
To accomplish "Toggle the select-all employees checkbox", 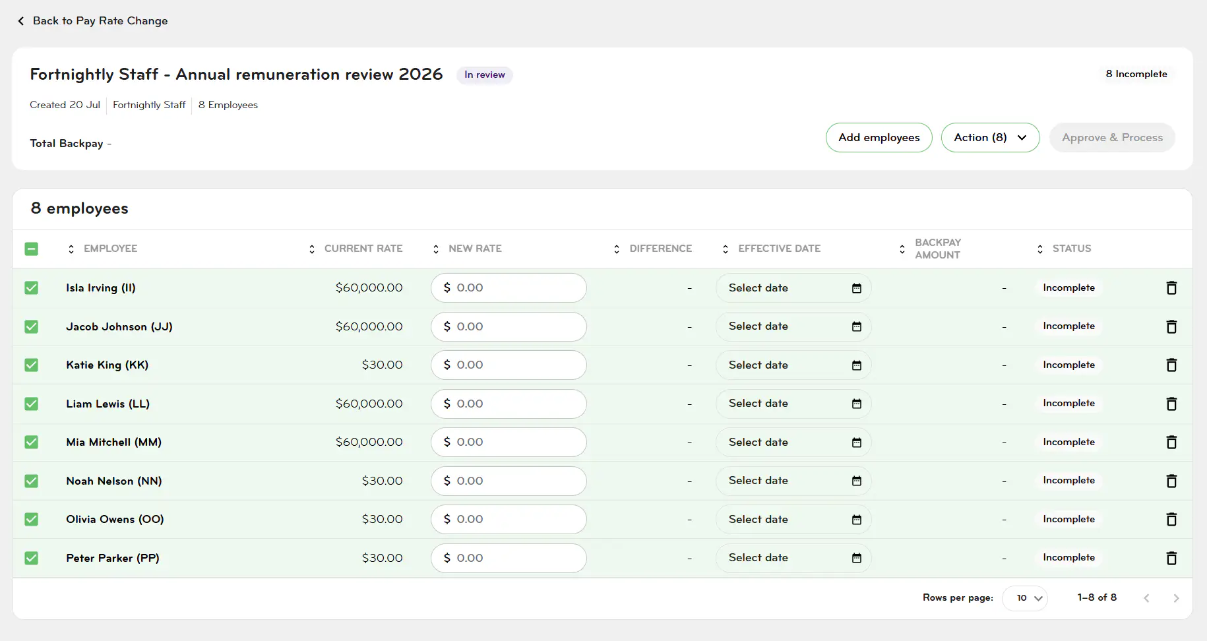I will (31, 249).
